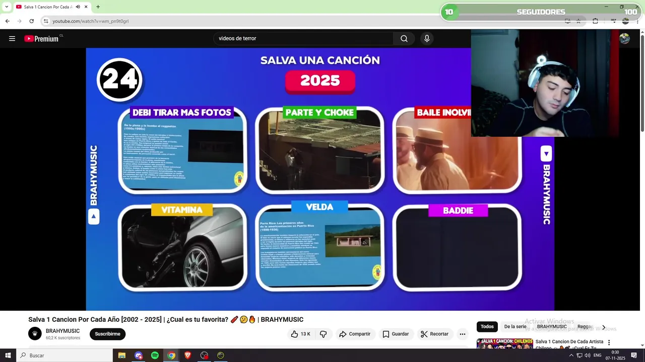Click the browser forward arrow
This screenshot has width=645, height=362.
click(20, 21)
